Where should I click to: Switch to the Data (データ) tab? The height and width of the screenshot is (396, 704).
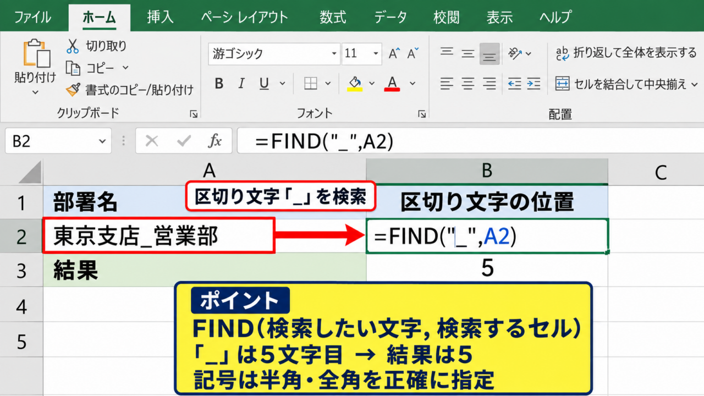coord(391,17)
